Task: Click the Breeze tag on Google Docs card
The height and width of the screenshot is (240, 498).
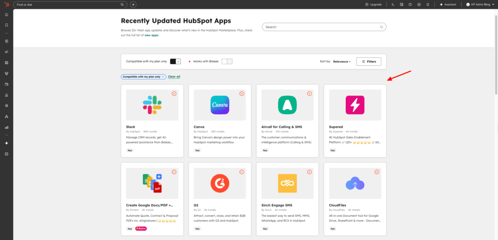Action: pos(141,228)
